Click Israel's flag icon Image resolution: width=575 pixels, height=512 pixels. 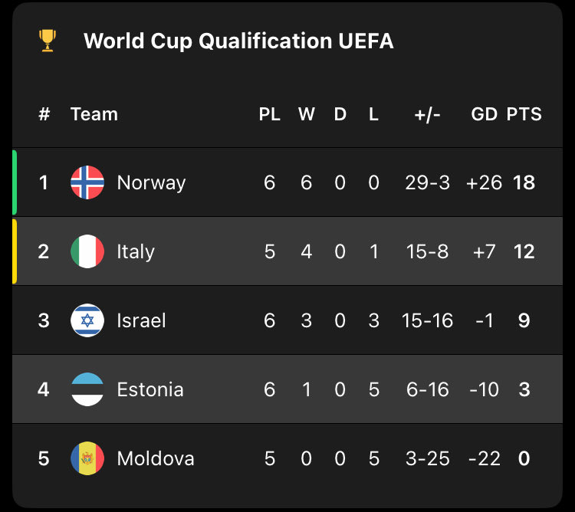(87, 320)
